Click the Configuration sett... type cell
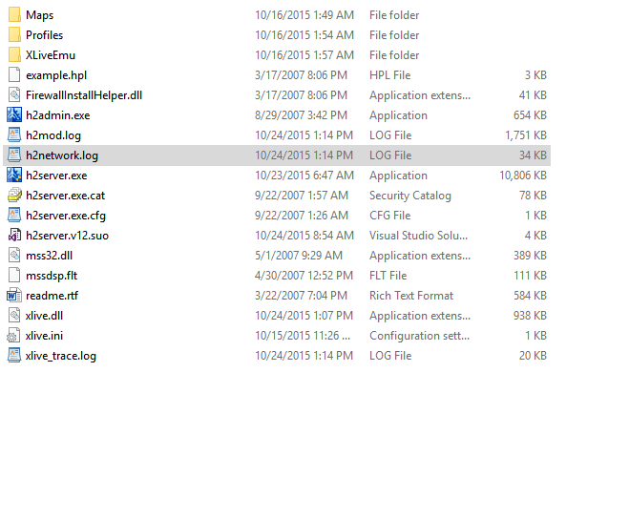 click(x=419, y=336)
